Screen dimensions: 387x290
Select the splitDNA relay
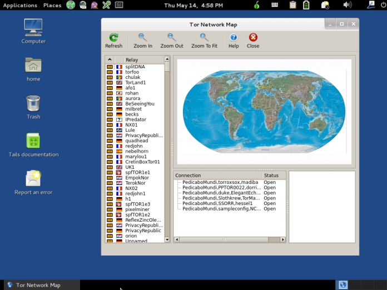(x=135, y=67)
